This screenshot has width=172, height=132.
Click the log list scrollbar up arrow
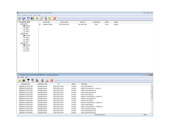(151, 84)
